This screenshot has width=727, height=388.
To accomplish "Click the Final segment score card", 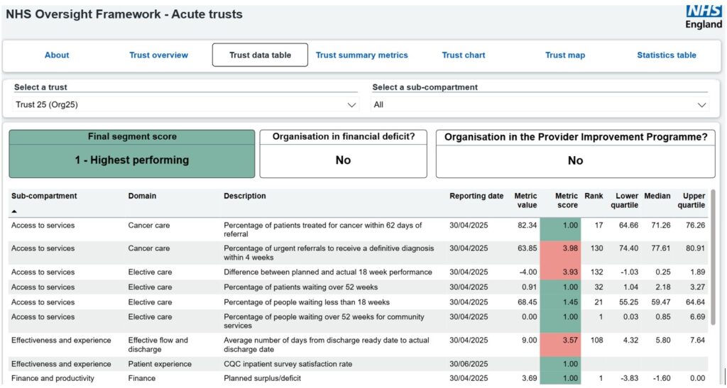I will [132, 154].
